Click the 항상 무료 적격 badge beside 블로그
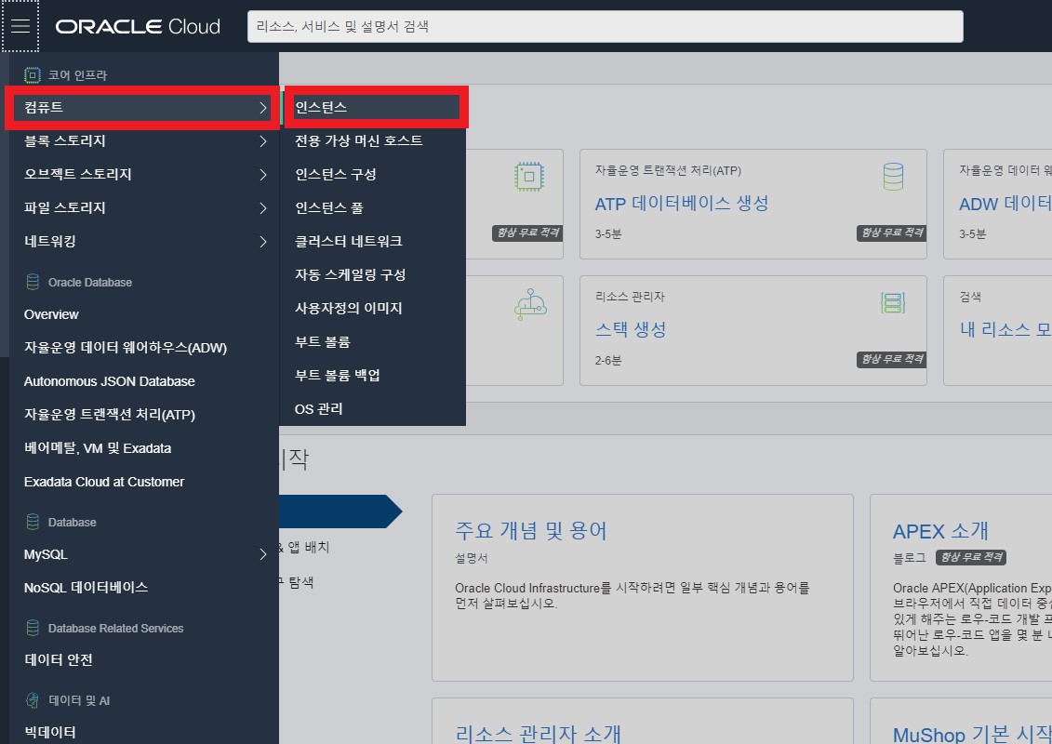This screenshot has height=744, width=1052. click(971, 557)
